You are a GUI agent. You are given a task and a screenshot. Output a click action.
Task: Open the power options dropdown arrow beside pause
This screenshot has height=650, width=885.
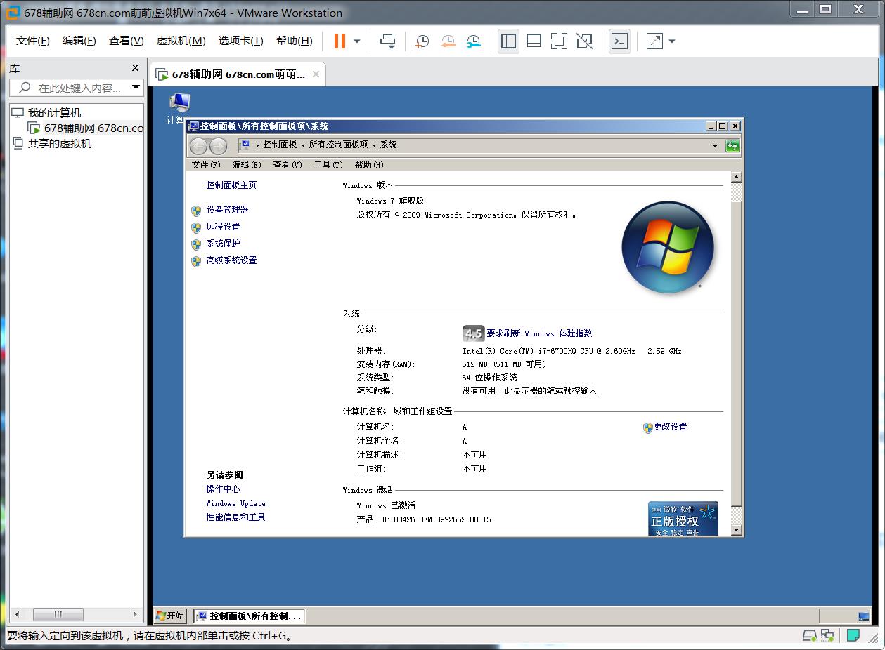357,41
